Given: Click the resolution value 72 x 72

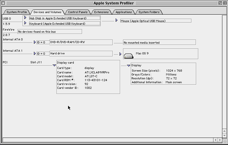Looking at the screenshot, I should [171, 78].
